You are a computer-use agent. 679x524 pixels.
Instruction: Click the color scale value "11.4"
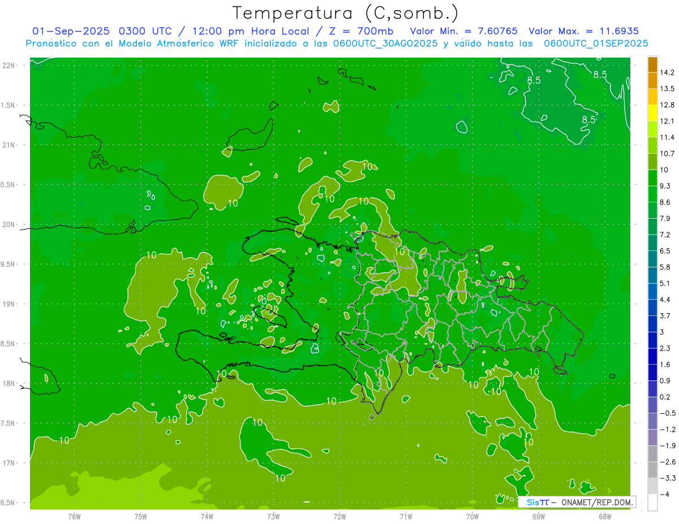click(668, 137)
